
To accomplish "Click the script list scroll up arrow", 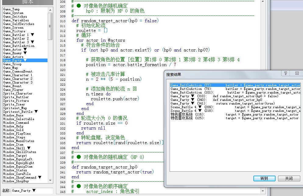I will pos(50,10).
